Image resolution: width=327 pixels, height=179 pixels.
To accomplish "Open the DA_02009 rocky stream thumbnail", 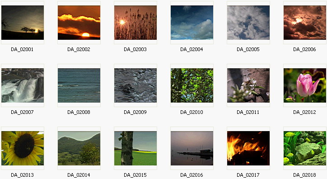I will (x=135, y=85).
